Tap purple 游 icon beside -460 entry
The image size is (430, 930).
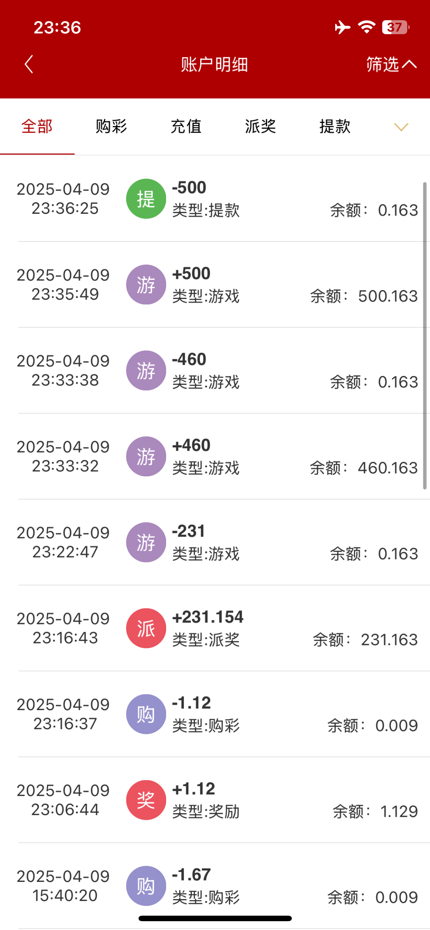146,371
